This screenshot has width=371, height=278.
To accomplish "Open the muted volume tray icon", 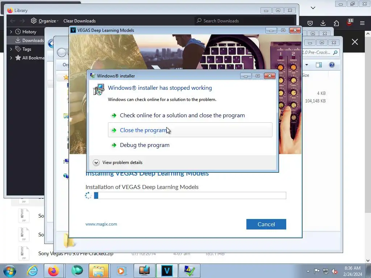I will pos(334,271).
